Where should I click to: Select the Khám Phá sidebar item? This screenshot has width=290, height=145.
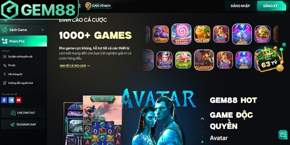click(x=24, y=41)
